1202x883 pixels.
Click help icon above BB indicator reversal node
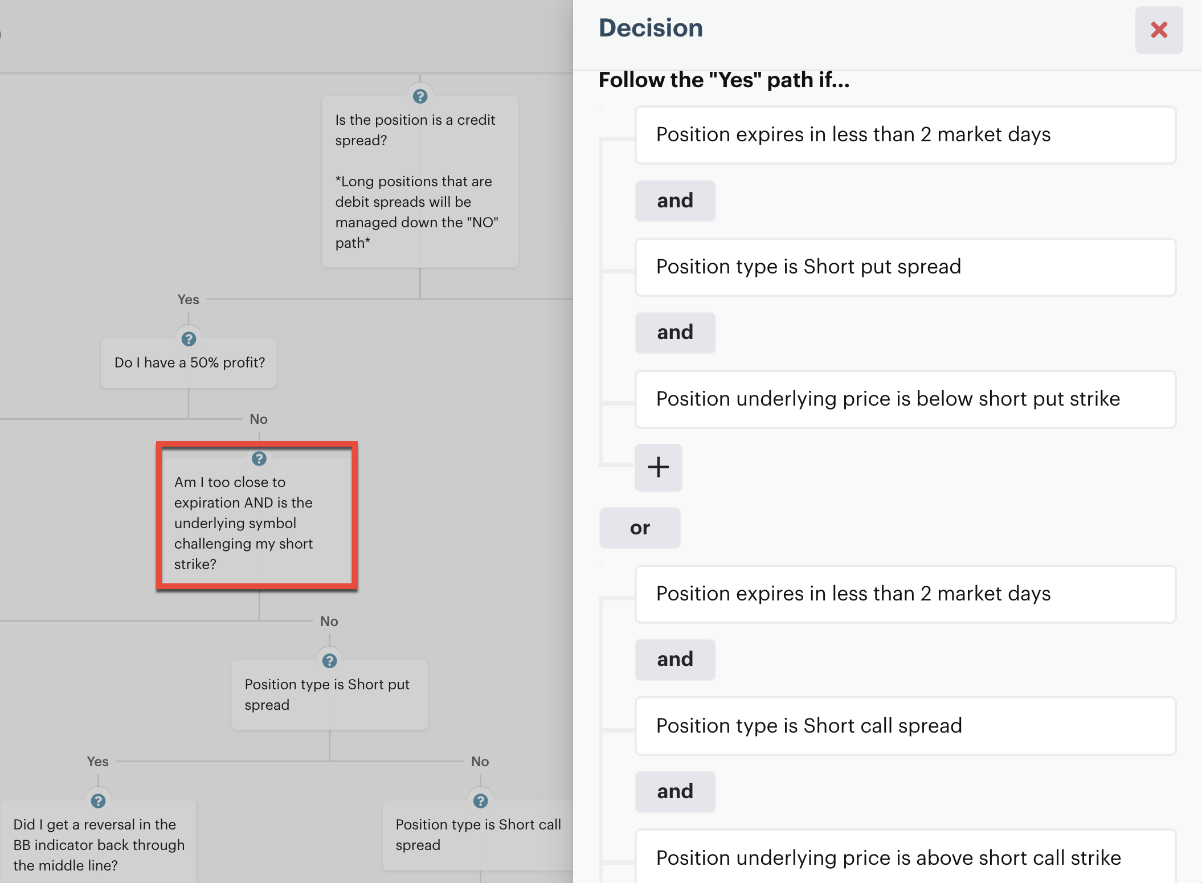(x=98, y=801)
